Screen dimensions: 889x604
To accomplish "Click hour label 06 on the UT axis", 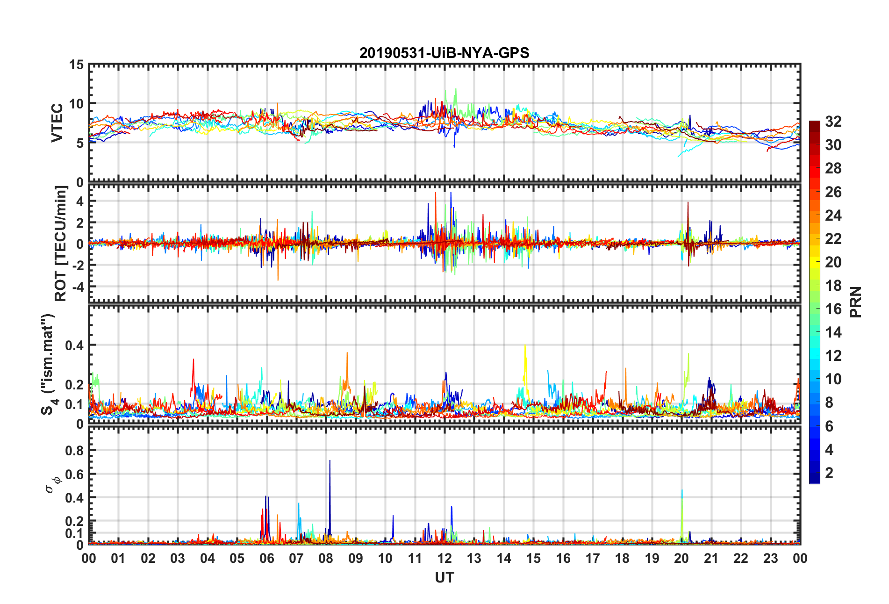I will [267, 558].
